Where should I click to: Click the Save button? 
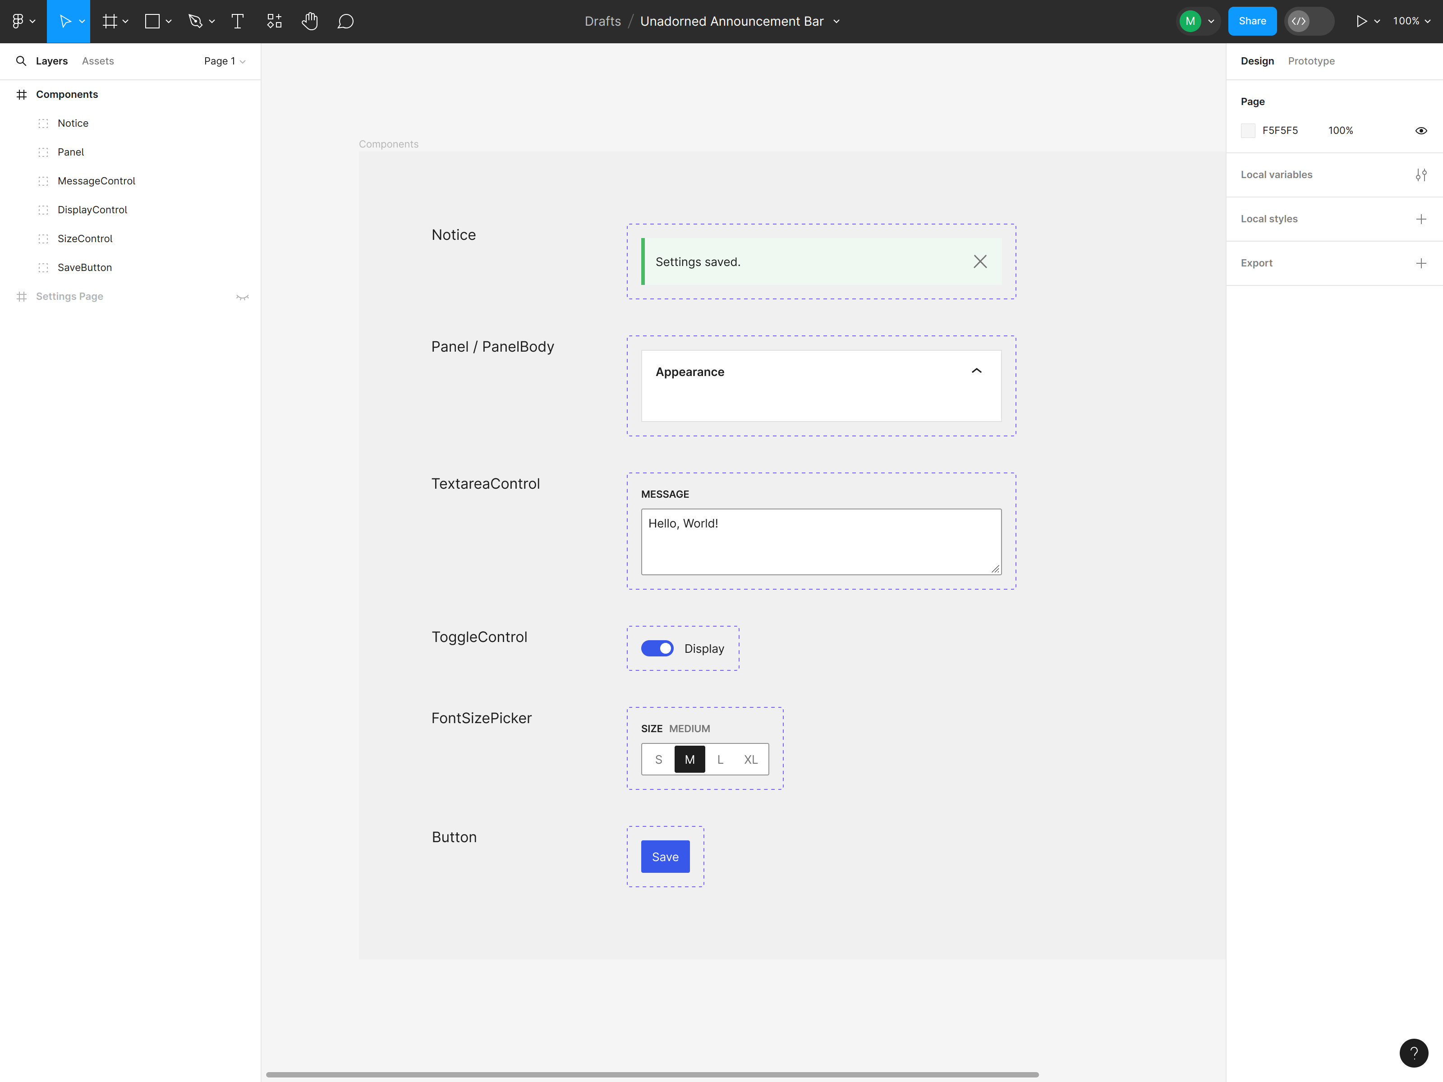point(665,856)
